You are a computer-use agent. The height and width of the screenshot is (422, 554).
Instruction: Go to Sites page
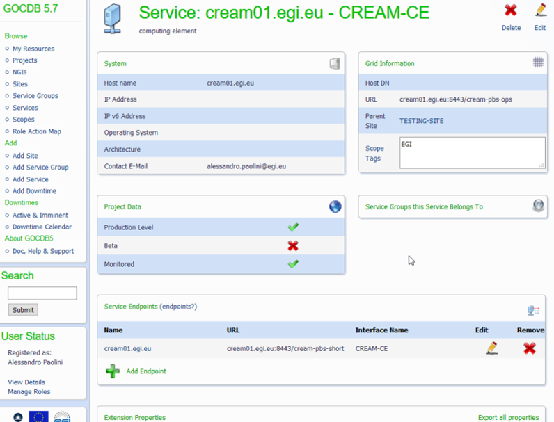[20, 84]
